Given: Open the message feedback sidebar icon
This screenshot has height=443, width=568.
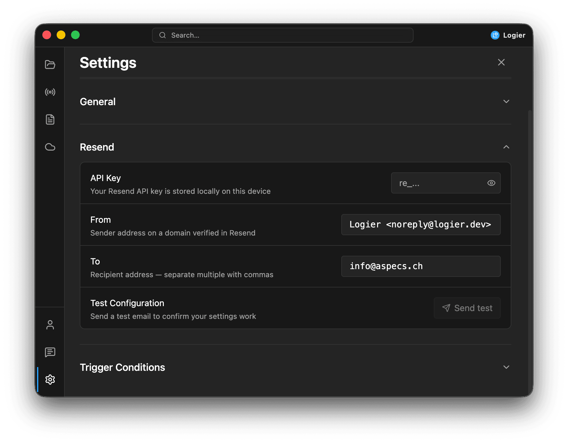Looking at the screenshot, I should click(x=50, y=352).
